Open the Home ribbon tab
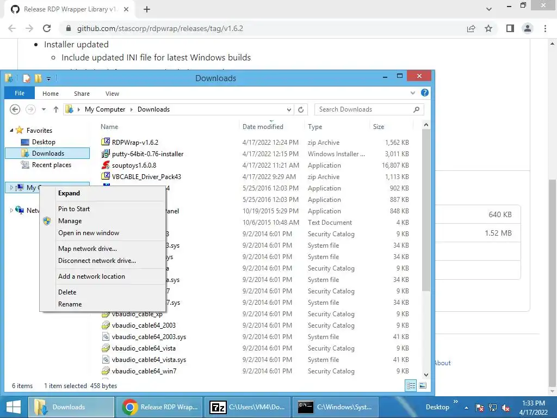The height and width of the screenshot is (418, 557). coord(51,94)
